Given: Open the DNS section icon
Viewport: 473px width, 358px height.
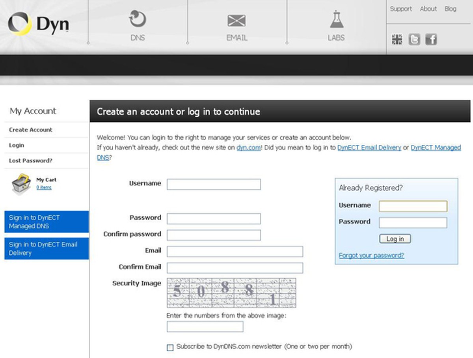Looking at the screenshot, I should click(138, 20).
